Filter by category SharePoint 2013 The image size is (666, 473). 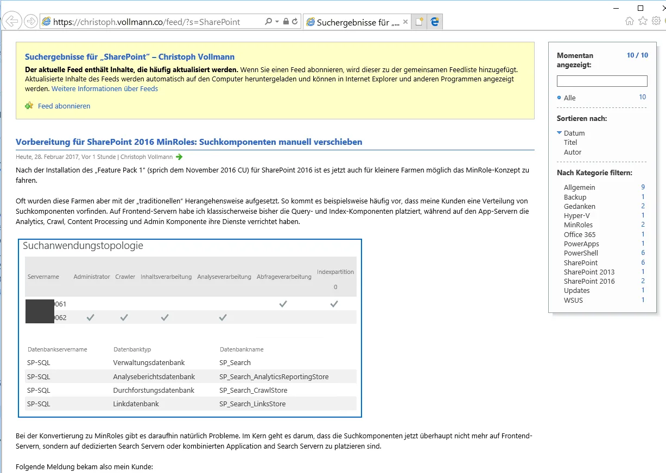589,272
